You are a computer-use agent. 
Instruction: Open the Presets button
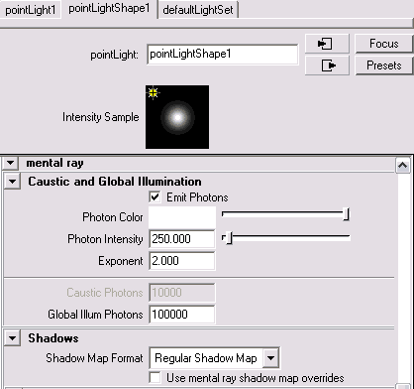click(x=384, y=65)
